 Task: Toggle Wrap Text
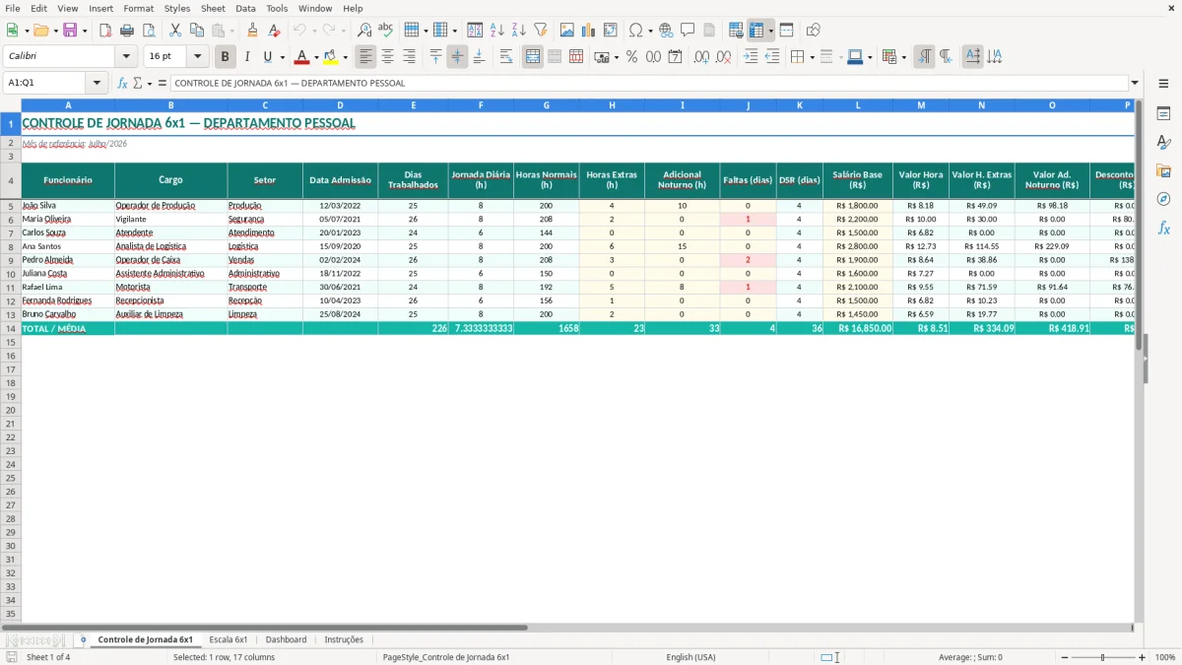[506, 57]
